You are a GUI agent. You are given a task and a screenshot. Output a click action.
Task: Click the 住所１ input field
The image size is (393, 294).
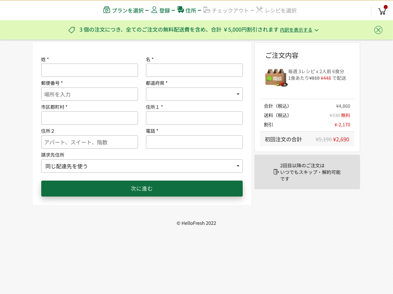(x=194, y=118)
